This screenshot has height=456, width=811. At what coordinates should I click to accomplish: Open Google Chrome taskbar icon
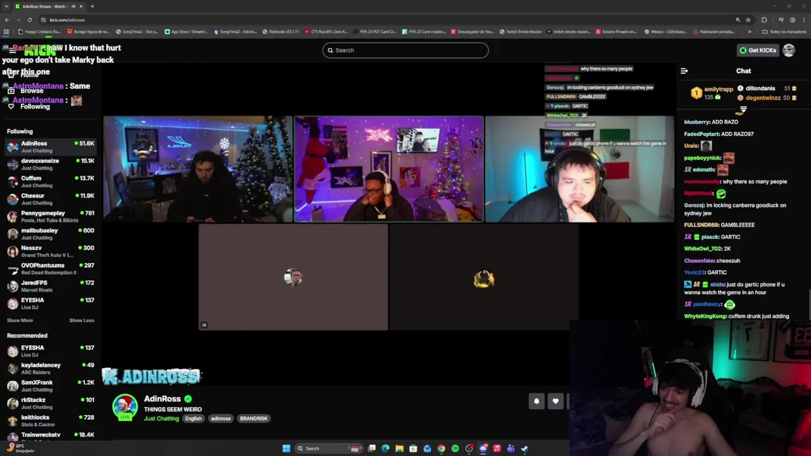[x=441, y=448]
